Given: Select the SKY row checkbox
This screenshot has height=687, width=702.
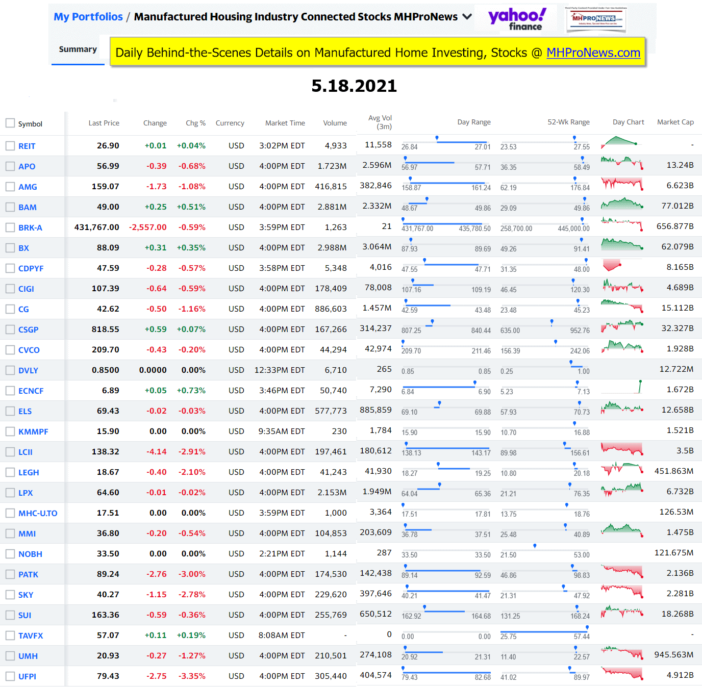Looking at the screenshot, I should (10, 595).
